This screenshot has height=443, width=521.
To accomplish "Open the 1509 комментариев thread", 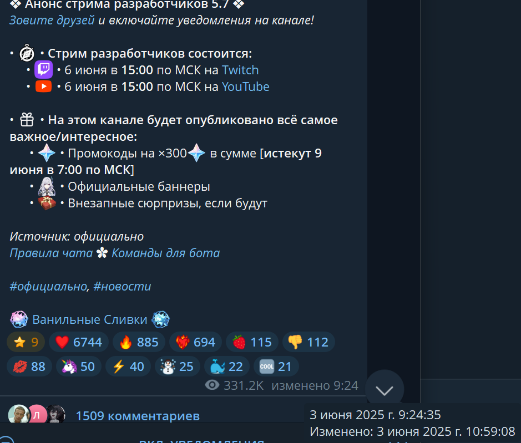I will click(138, 416).
